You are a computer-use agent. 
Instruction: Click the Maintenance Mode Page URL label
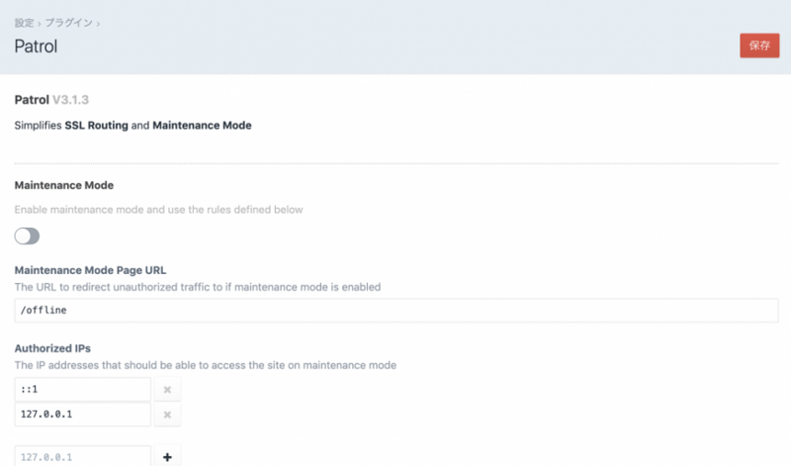tap(90, 270)
